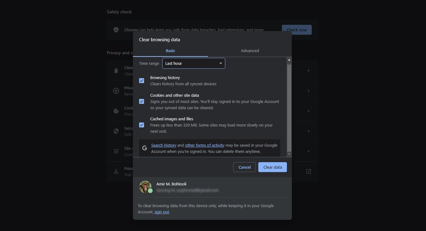This screenshot has height=231, width=426.
Task: Click the Safety check shield icon
Action: [116, 30]
